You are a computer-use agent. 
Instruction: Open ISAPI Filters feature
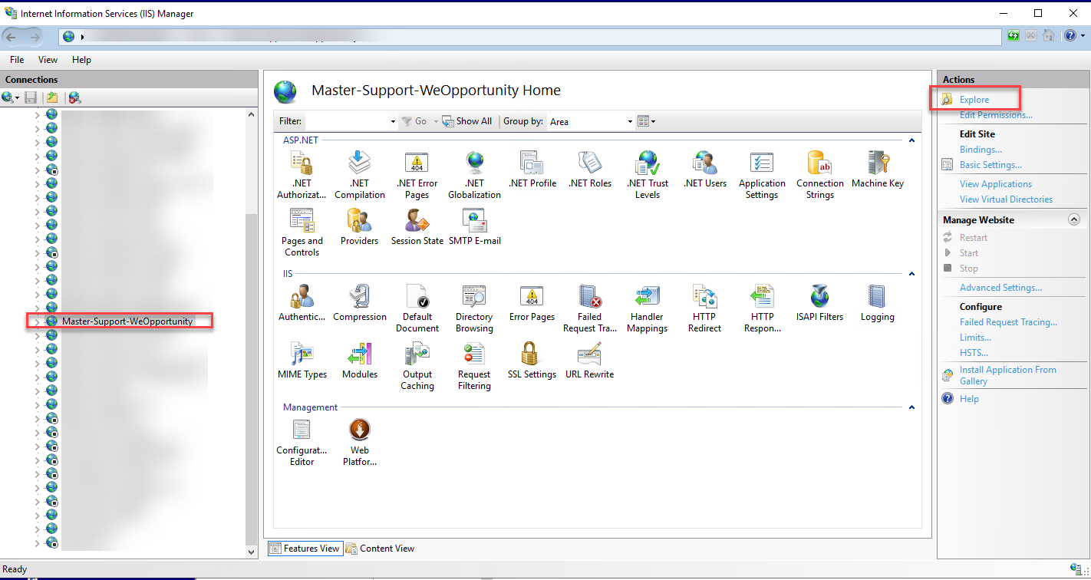point(819,302)
